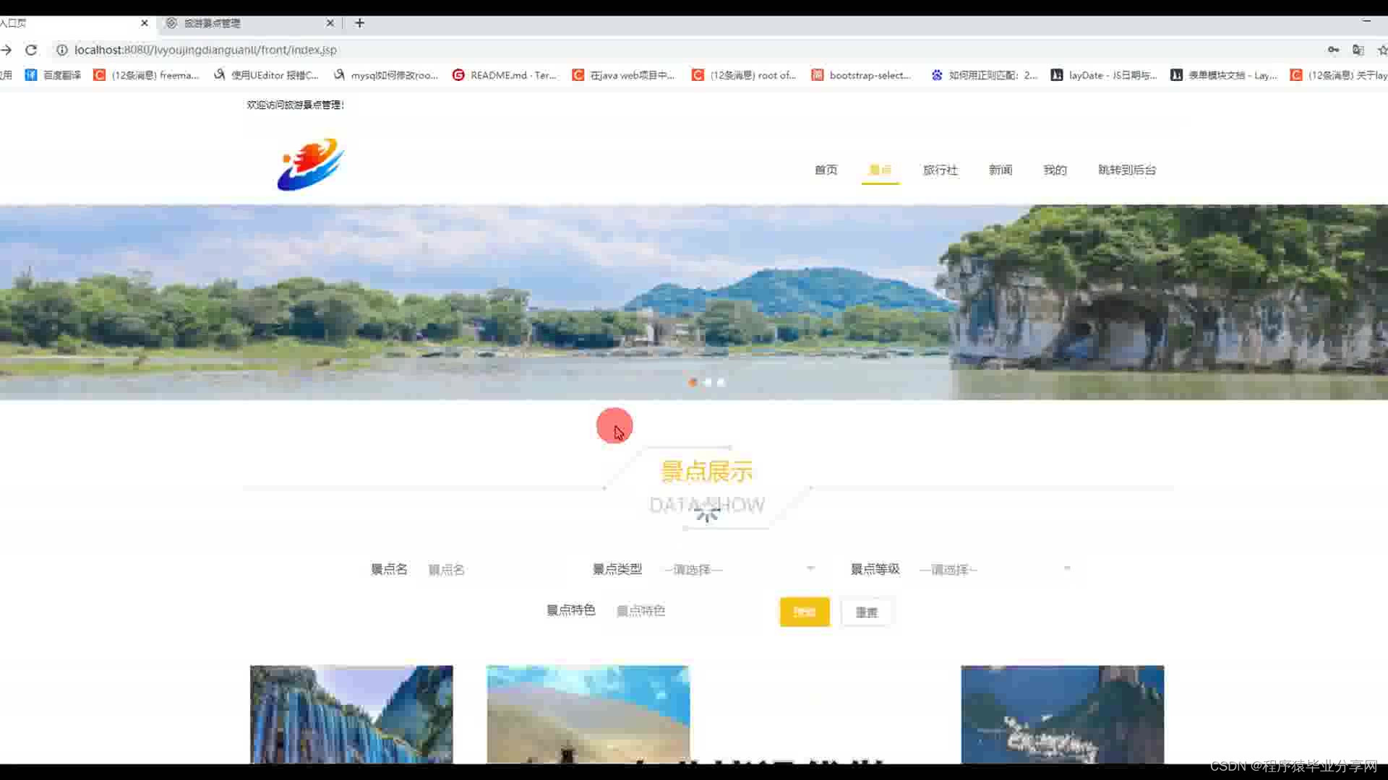
Task: Click the site info icon in address bar
Action: click(x=62, y=50)
